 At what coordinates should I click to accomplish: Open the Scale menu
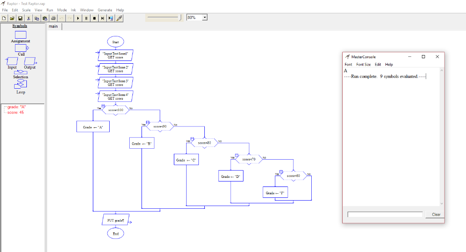point(26,10)
